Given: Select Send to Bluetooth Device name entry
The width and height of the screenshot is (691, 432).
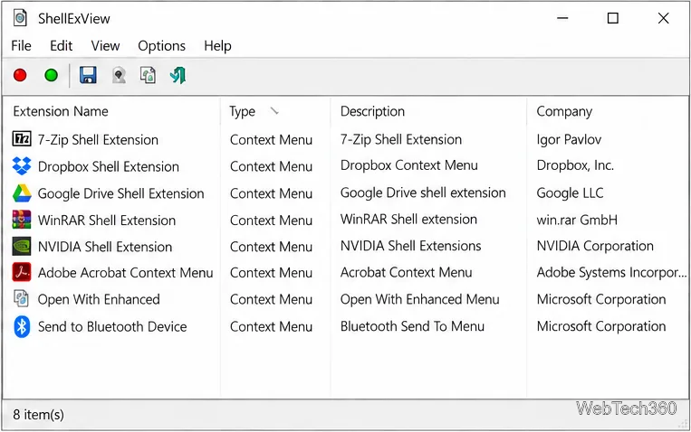Looking at the screenshot, I should pos(112,327).
